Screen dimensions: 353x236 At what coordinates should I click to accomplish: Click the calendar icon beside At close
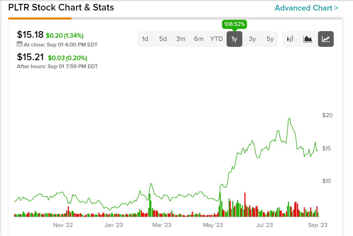20,44
